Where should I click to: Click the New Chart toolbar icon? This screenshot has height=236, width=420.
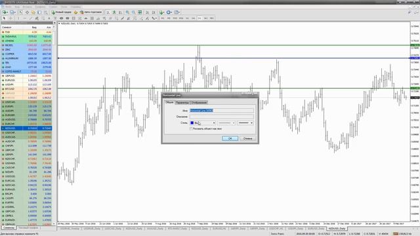tap(5, 12)
